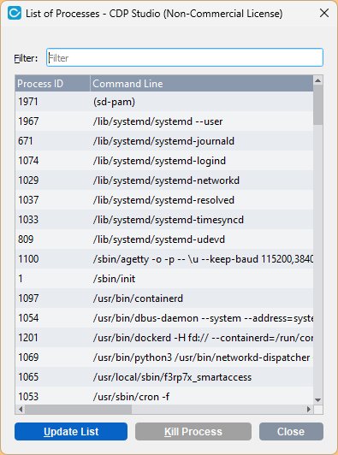Click the Update List button
338x455 pixels.
(71, 432)
